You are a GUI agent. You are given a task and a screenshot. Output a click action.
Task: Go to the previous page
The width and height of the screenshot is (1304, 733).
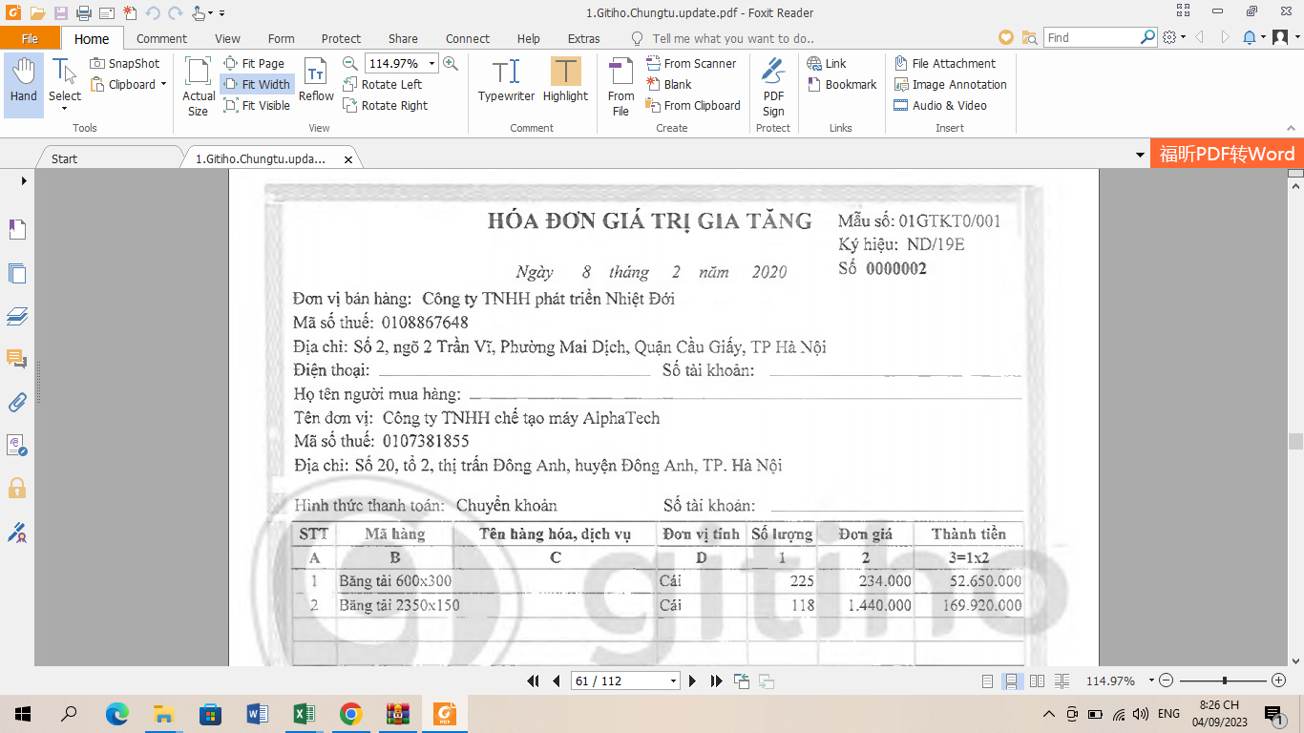(x=557, y=681)
